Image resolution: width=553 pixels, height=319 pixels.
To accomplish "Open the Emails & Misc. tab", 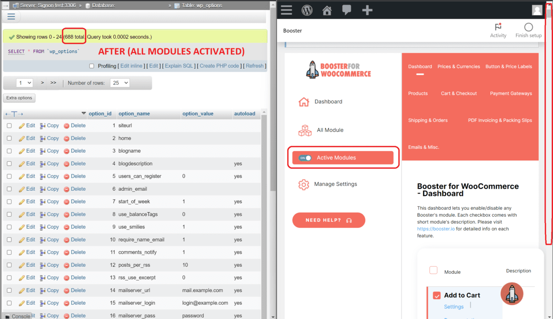I will click(424, 147).
